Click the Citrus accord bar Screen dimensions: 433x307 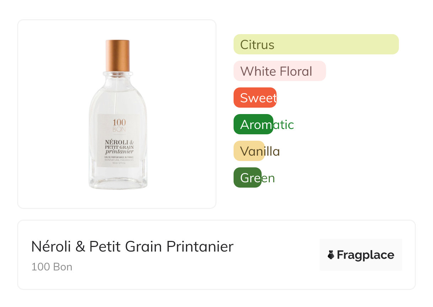[316, 44]
